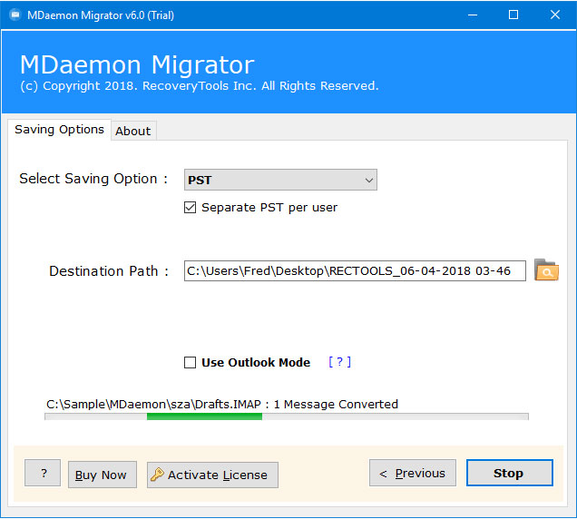Uncheck Separate PST per user

click(x=190, y=208)
